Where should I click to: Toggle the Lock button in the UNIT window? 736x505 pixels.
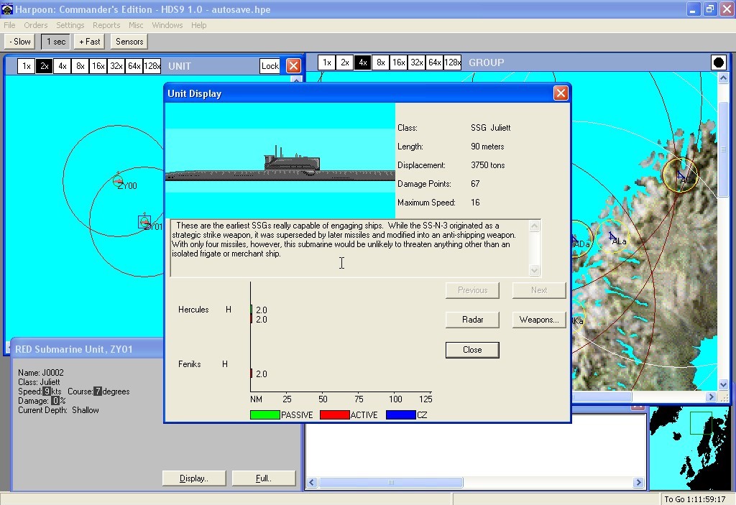coord(270,66)
